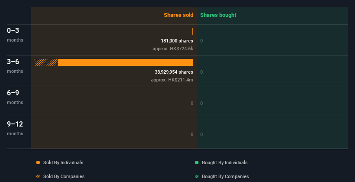Select the '181,000 shares' value
This screenshot has width=355, height=182.
coord(177,41)
